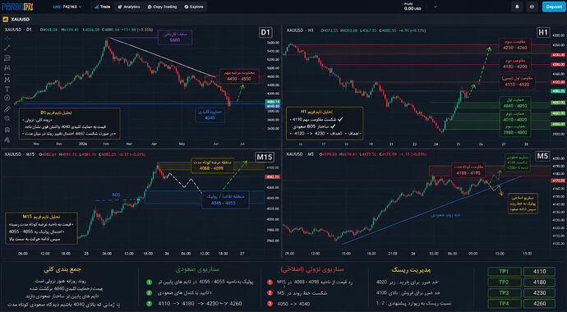The image size is (567, 312).
Task: Select the horizontal lines Fibonacci tool
Action: click(7, 58)
